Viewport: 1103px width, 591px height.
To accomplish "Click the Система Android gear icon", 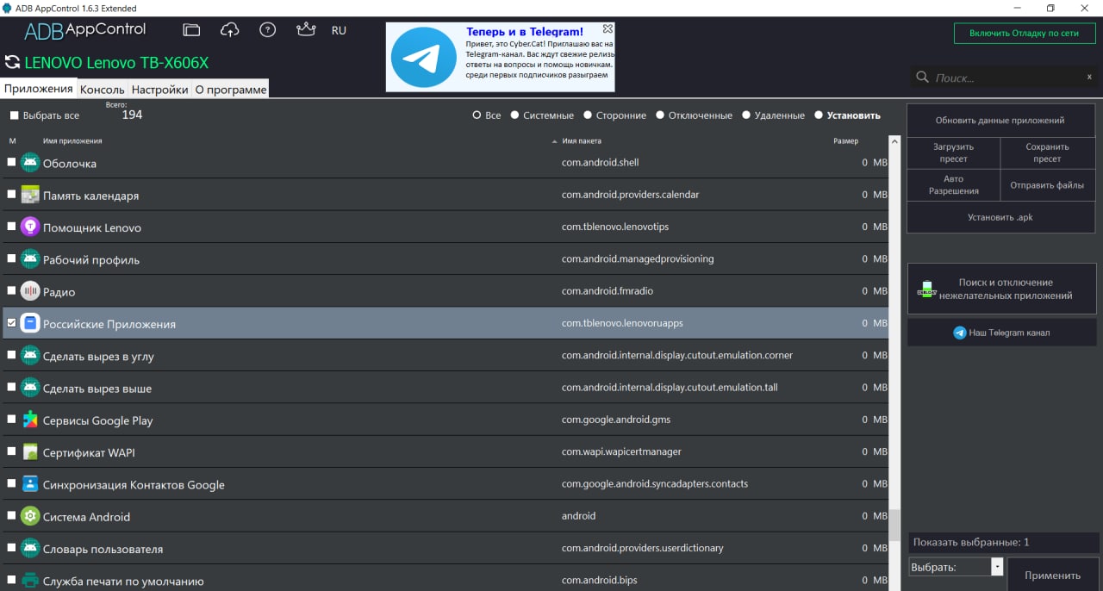I will [x=30, y=517].
